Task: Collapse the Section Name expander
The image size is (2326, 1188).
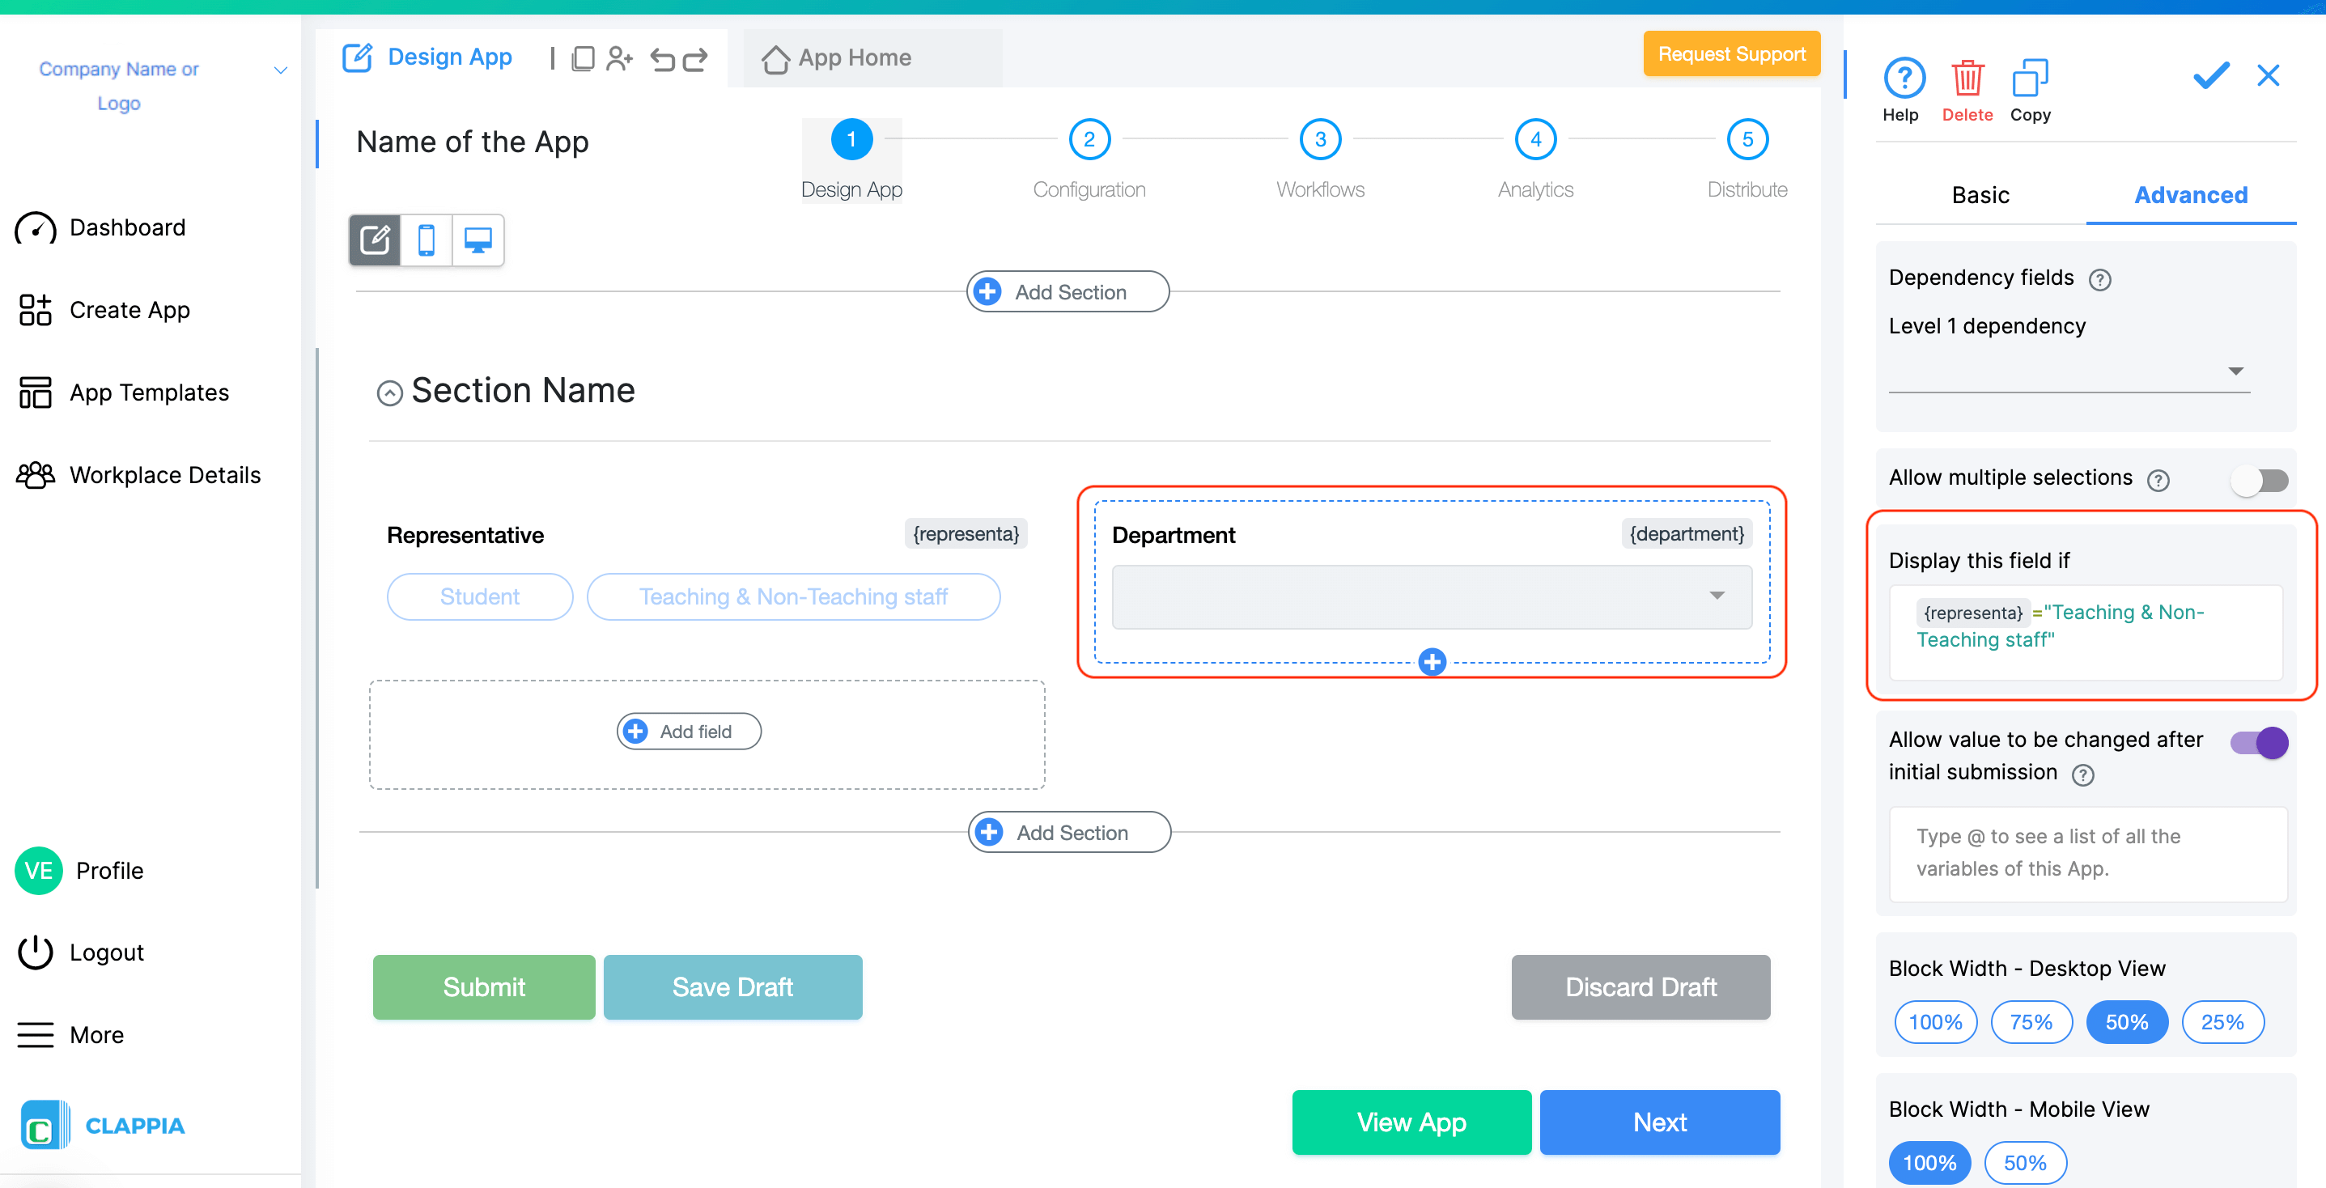Action: coord(389,392)
